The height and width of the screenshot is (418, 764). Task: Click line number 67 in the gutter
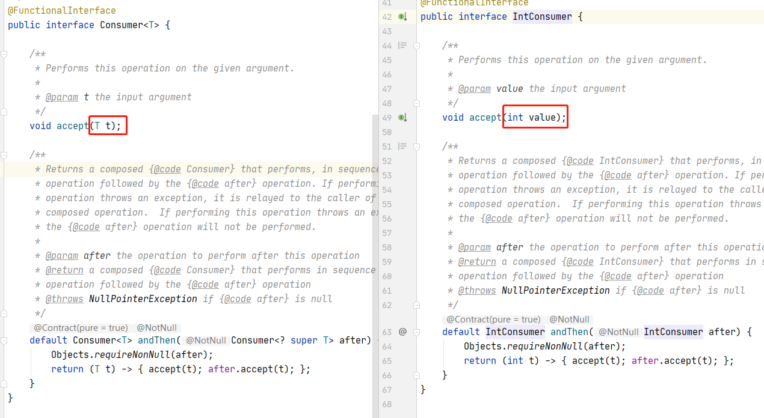point(386,390)
